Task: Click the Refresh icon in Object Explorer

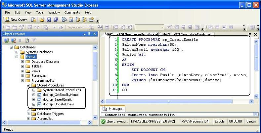Action: pyautogui.click(x=27, y=40)
